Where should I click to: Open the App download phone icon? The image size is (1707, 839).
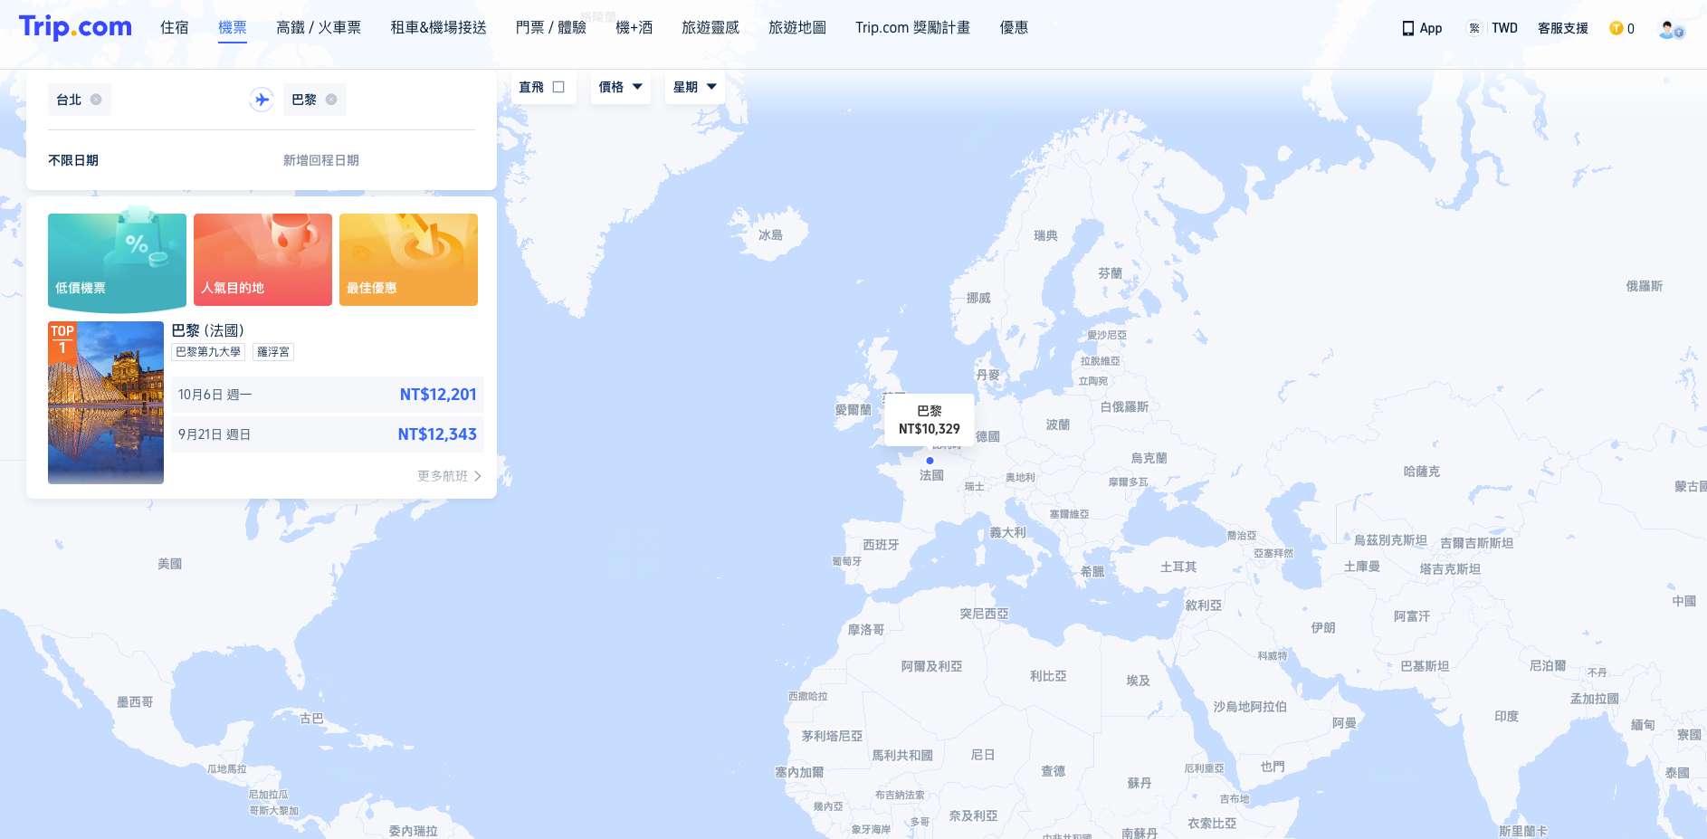click(x=1407, y=28)
